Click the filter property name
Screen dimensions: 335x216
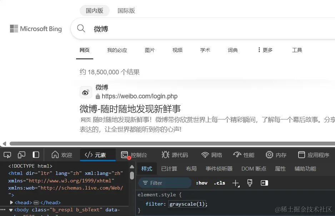(155, 204)
